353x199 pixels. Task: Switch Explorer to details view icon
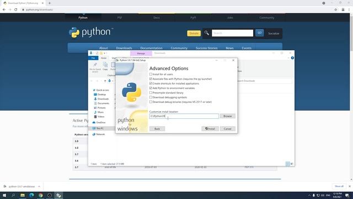[287, 164]
